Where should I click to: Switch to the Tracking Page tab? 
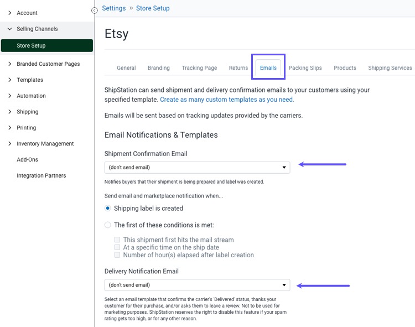click(199, 68)
